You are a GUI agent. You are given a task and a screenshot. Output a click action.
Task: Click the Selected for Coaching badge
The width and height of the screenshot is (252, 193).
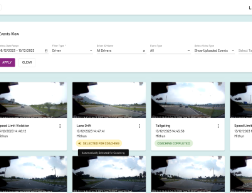[x=99, y=143]
